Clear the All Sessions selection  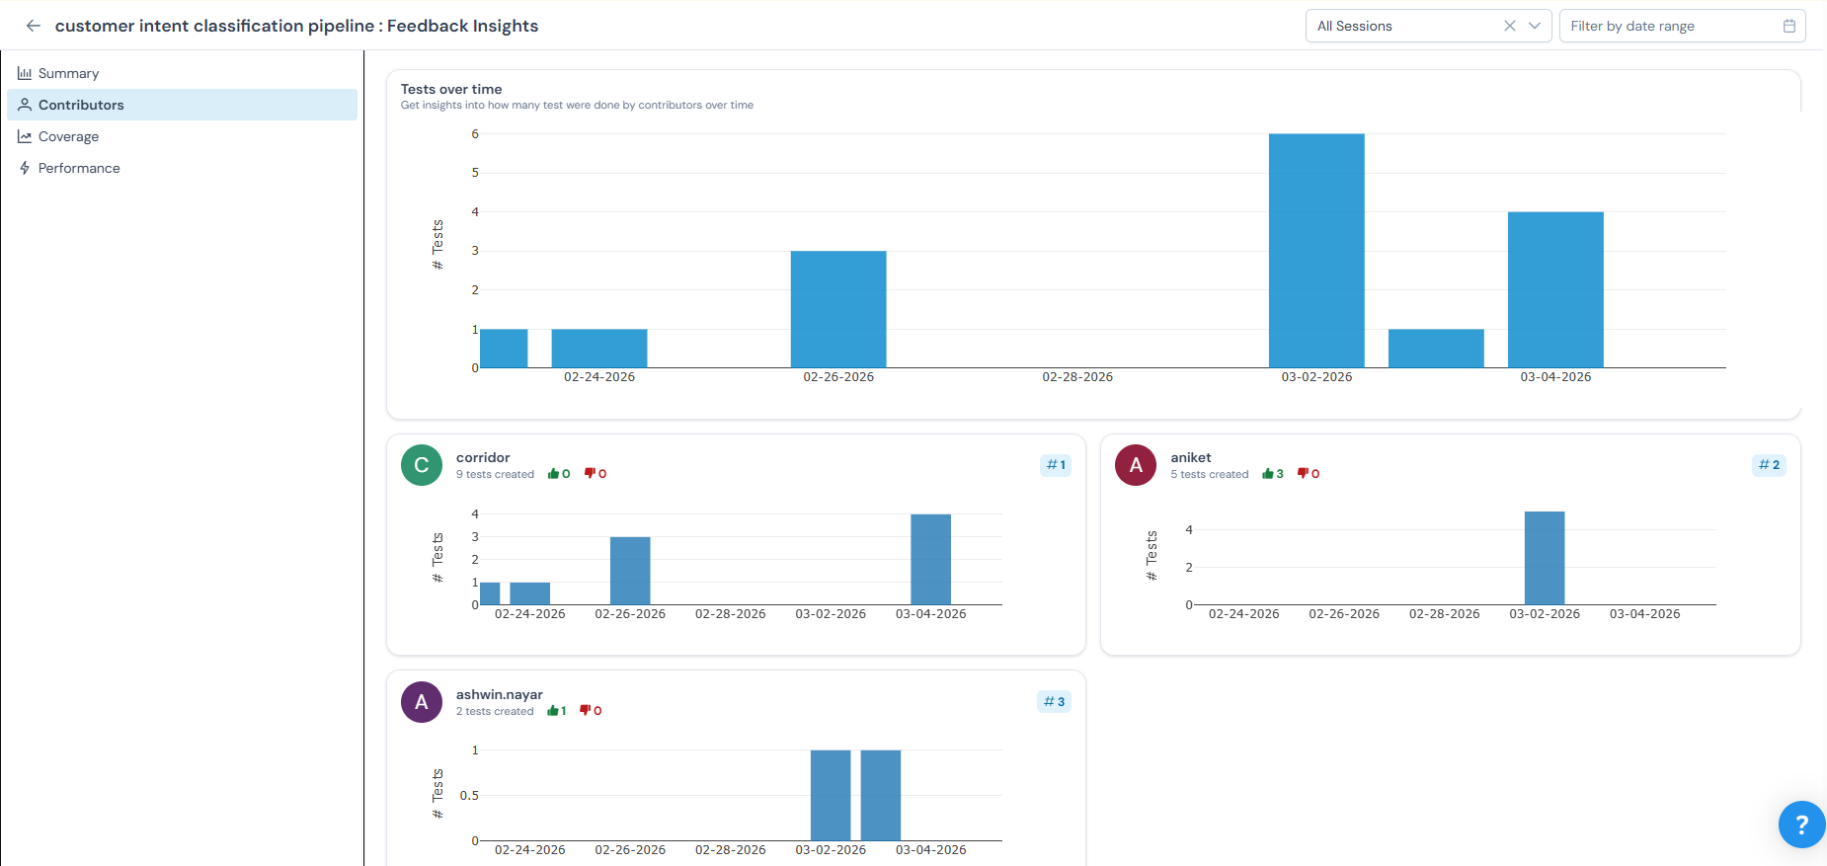point(1509,26)
